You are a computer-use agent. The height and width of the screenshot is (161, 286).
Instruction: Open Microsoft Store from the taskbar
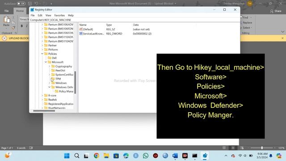point(116,156)
